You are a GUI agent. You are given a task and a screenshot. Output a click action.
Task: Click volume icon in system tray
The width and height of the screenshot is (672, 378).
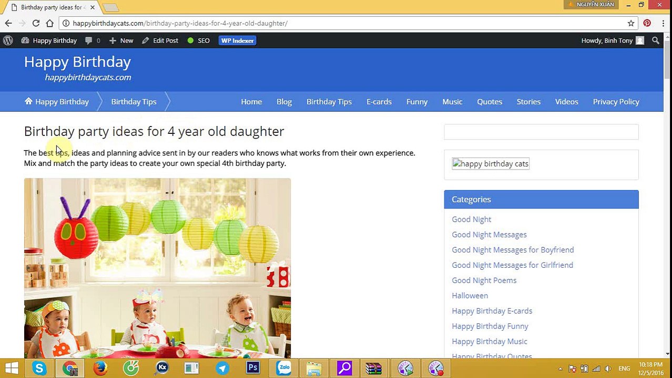tap(608, 369)
